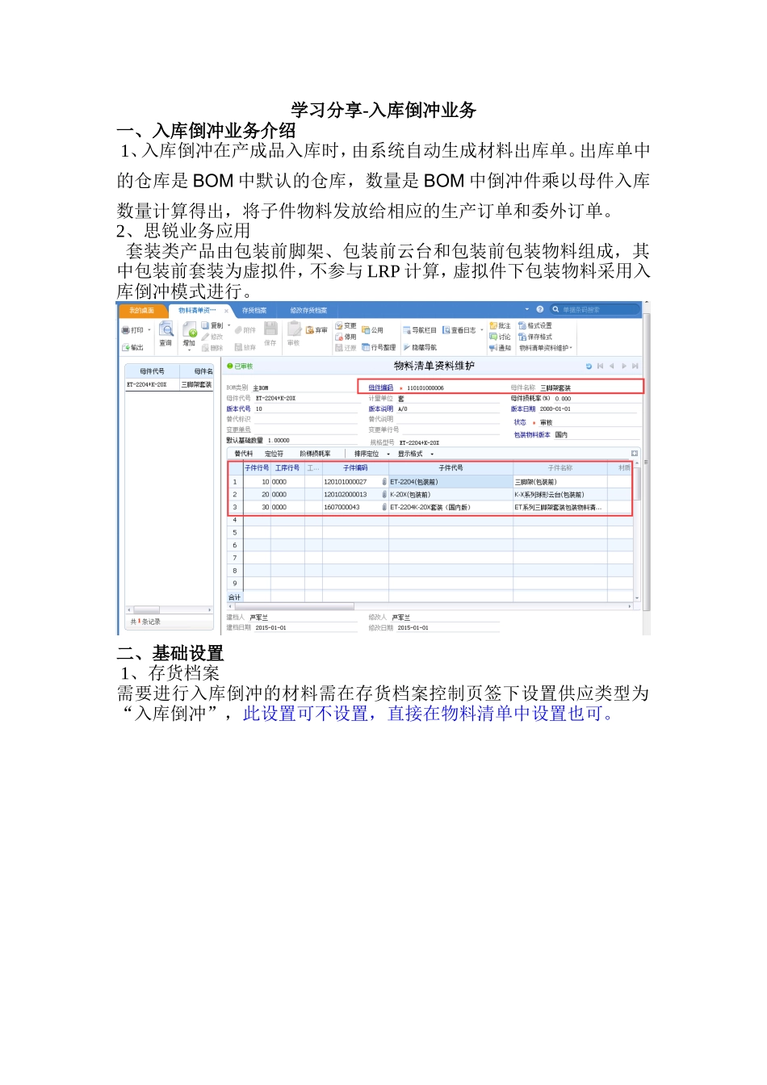Open 查看日志 view log

(459, 330)
